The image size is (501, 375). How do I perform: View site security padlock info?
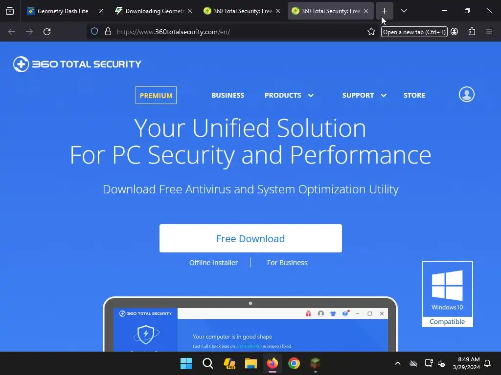pos(108,32)
